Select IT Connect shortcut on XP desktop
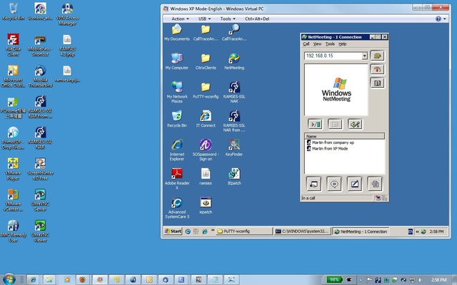The height and width of the screenshot is (285, 457). (x=206, y=119)
